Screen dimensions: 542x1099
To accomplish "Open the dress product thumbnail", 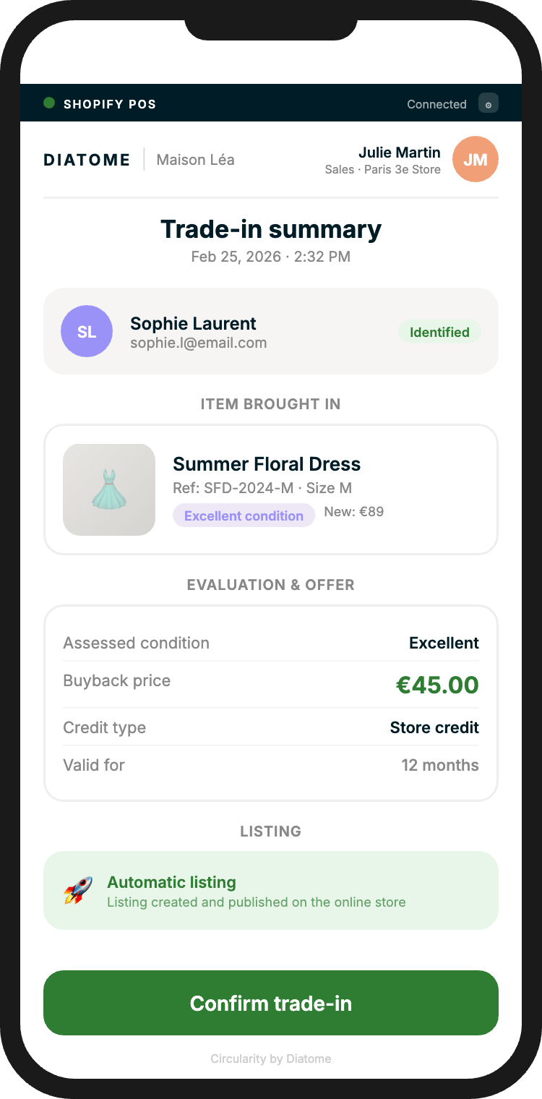I will coord(109,489).
